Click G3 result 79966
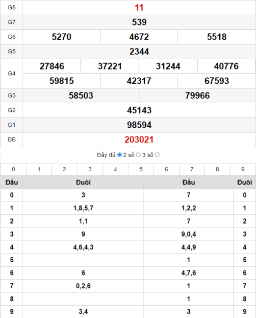The width and height of the screenshot is (256, 318). tap(197, 95)
